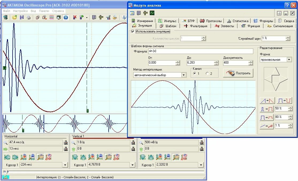Click red X cursor icon in the Horizontal panel
The width and height of the screenshot is (298, 181).
pos(48,157)
